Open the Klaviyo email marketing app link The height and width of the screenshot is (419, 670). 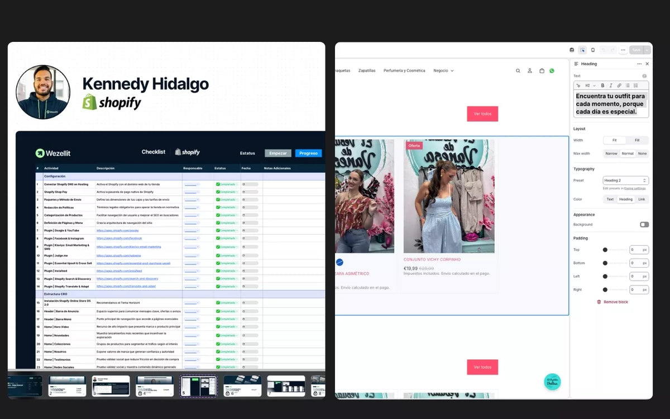(x=129, y=246)
